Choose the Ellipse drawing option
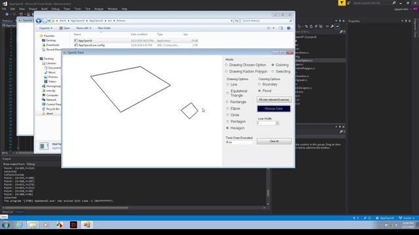The image size is (419, 235). [x=233, y=108]
